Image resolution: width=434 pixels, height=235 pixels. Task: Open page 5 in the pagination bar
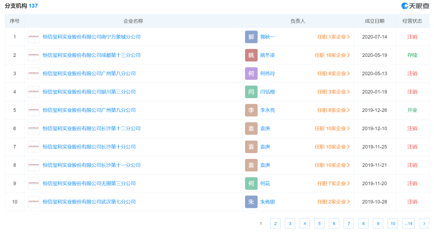(319, 223)
